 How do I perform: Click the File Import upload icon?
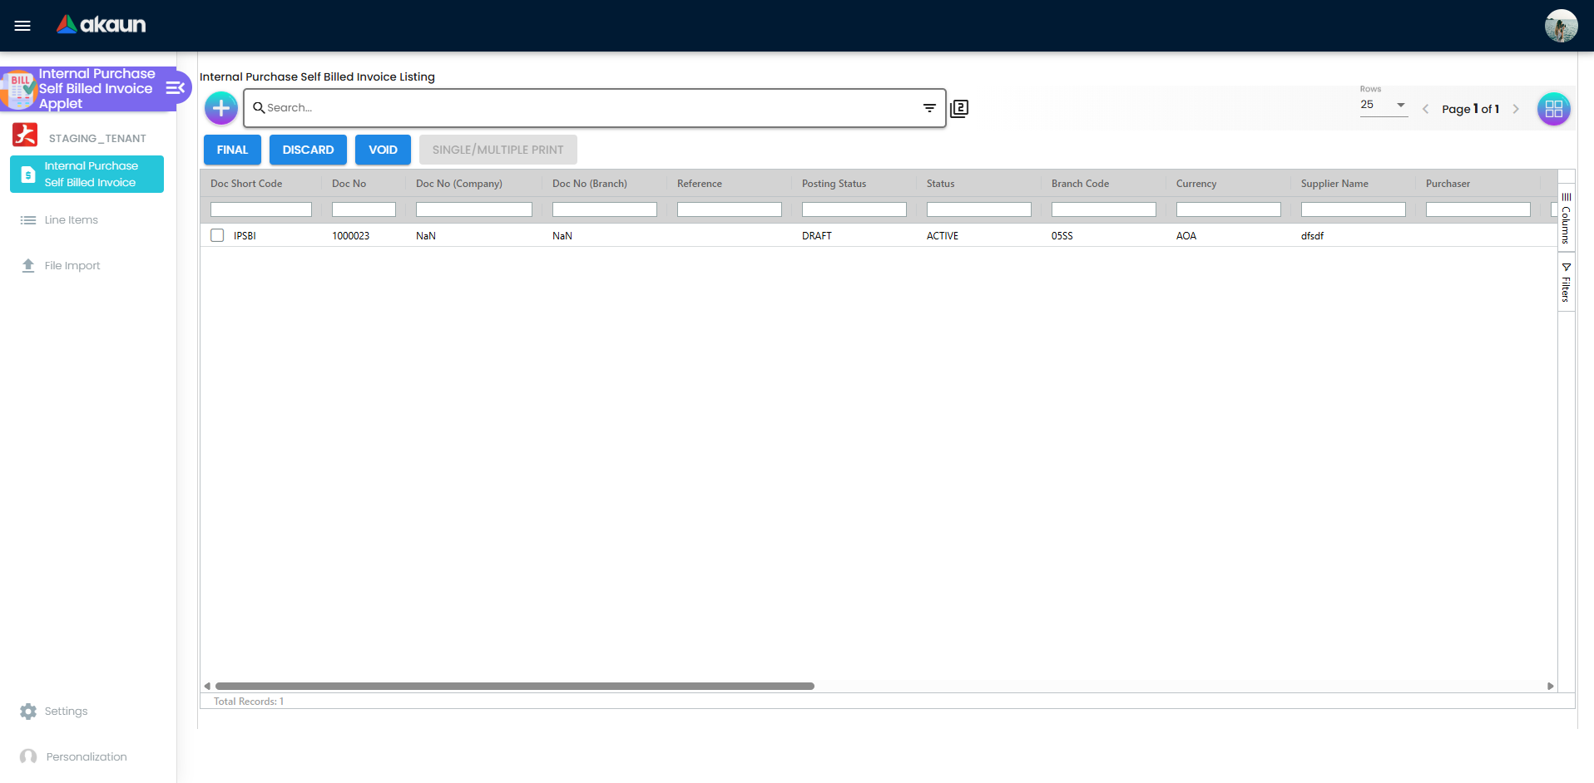pos(27,264)
